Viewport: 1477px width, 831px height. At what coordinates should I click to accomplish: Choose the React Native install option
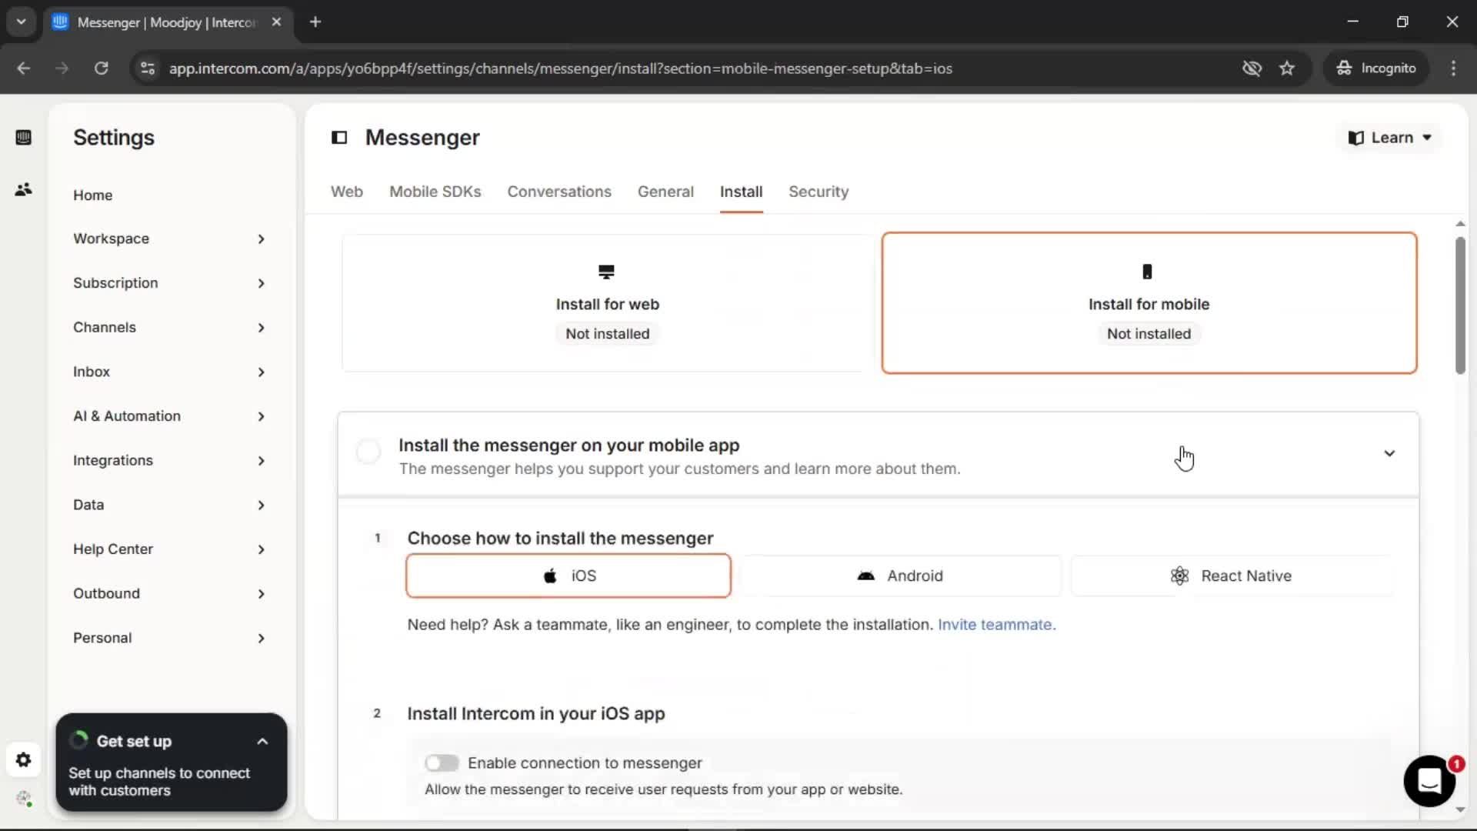coord(1231,576)
